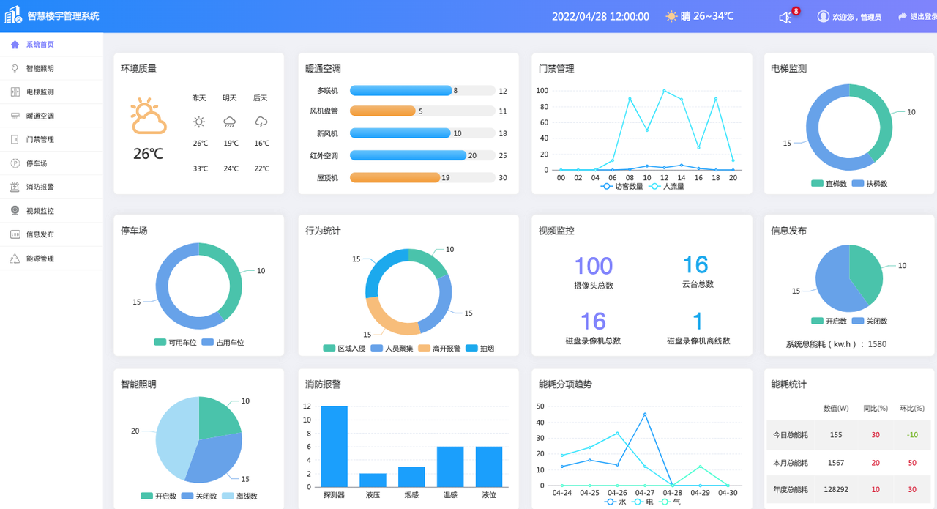937x509 pixels.
Task: Click tomorrow's rainy cloud icon
Action: click(x=230, y=122)
